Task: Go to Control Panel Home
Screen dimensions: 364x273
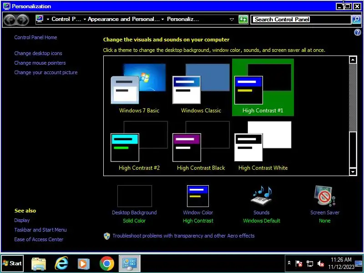Action: 35,37
